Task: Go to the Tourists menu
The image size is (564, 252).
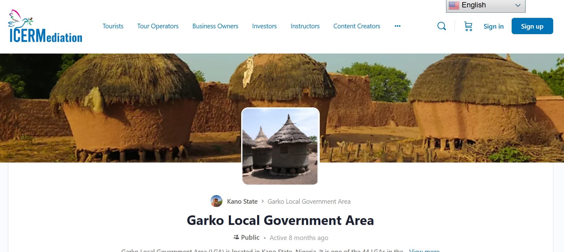Action: coord(113,26)
